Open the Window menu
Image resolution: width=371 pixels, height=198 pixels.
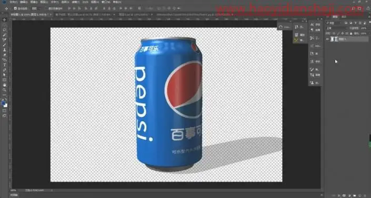106,2
